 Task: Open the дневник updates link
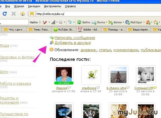(x=88, y=50)
